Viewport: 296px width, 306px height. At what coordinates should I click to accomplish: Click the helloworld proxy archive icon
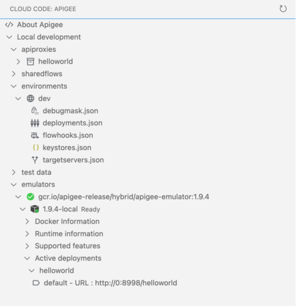click(x=31, y=62)
